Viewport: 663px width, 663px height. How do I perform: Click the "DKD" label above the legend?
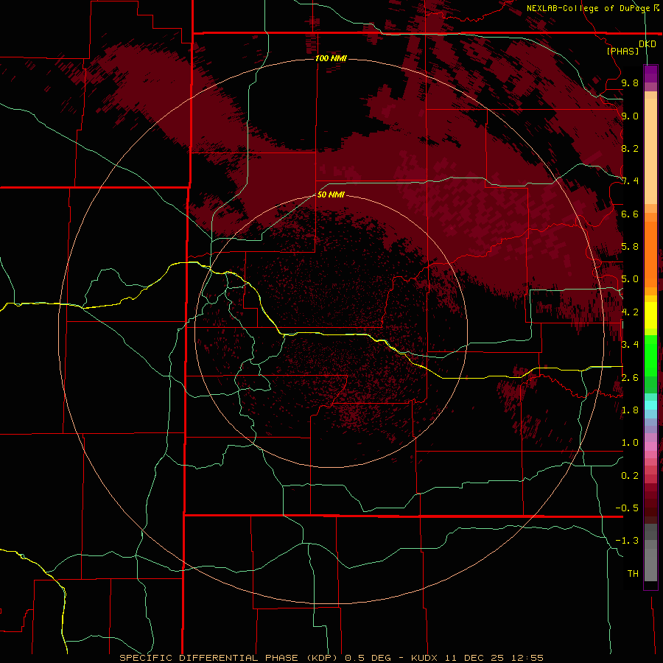(648, 43)
